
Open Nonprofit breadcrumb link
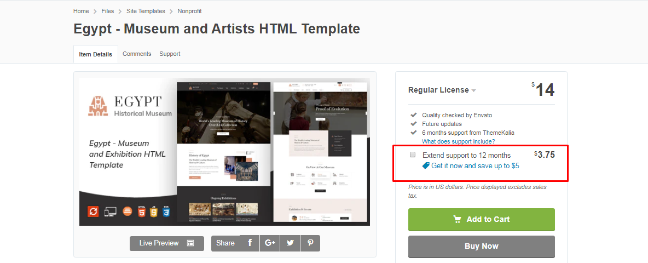tap(190, 11)
